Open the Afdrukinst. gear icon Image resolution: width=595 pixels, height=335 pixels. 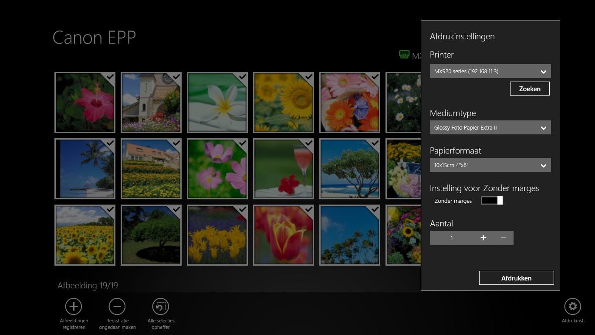tap(572, 307)
